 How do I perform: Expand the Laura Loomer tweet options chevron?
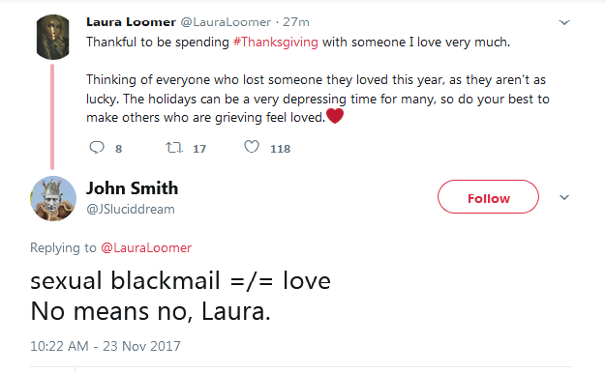[x=564, y=22]
